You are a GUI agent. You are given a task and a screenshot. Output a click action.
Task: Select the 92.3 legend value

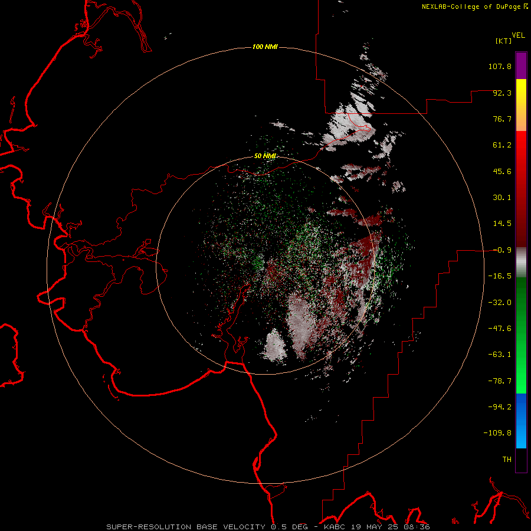click(x=502, y=93)
